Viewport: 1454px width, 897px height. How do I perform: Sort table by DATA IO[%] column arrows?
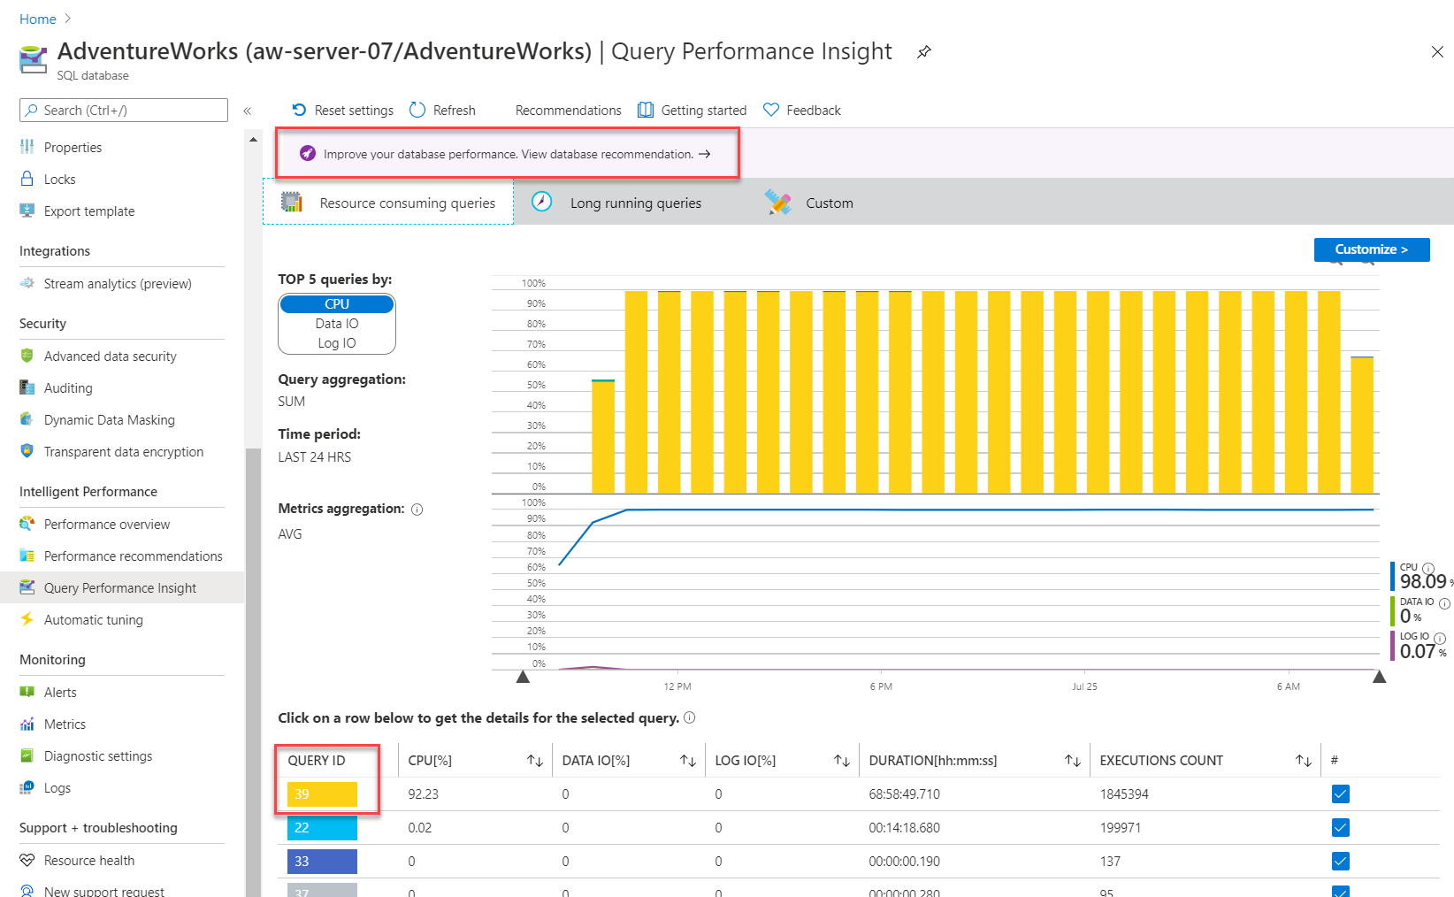tap(688, 761)
